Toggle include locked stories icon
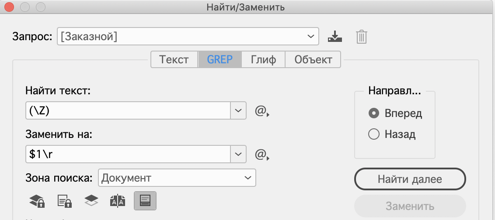The image size is (495, 220). [x=64, y=200]
